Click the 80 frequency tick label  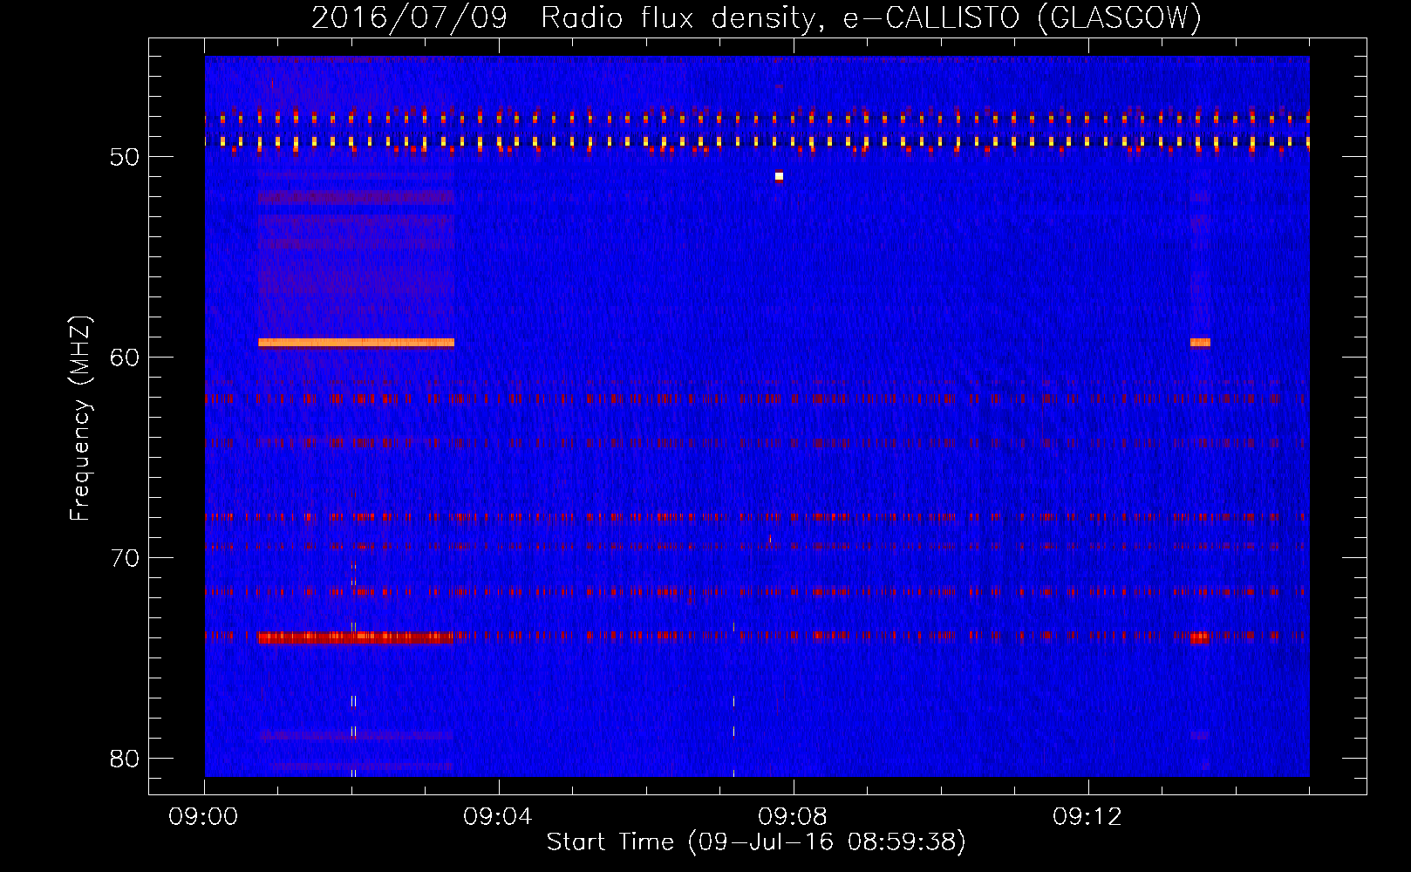pos(125,759)
